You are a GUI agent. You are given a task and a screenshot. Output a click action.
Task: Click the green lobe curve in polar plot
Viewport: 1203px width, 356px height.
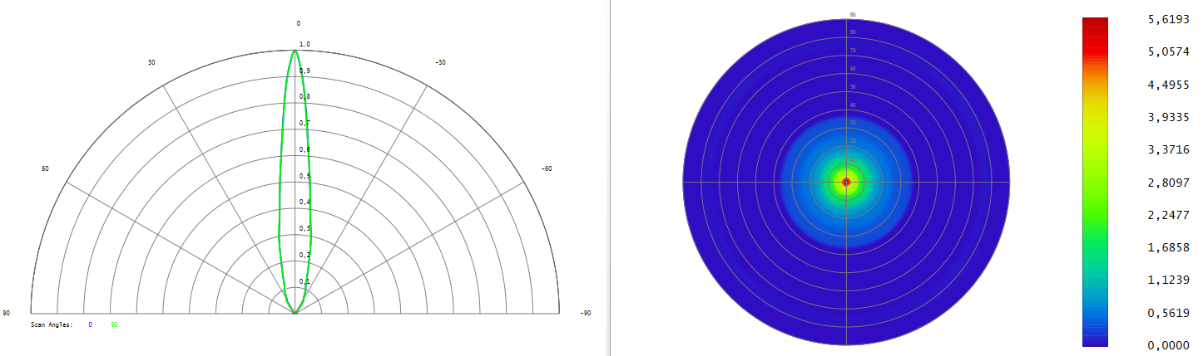[x=295, y=182]
